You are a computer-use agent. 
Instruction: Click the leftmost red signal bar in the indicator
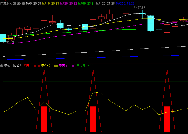(x=44, y=119)
